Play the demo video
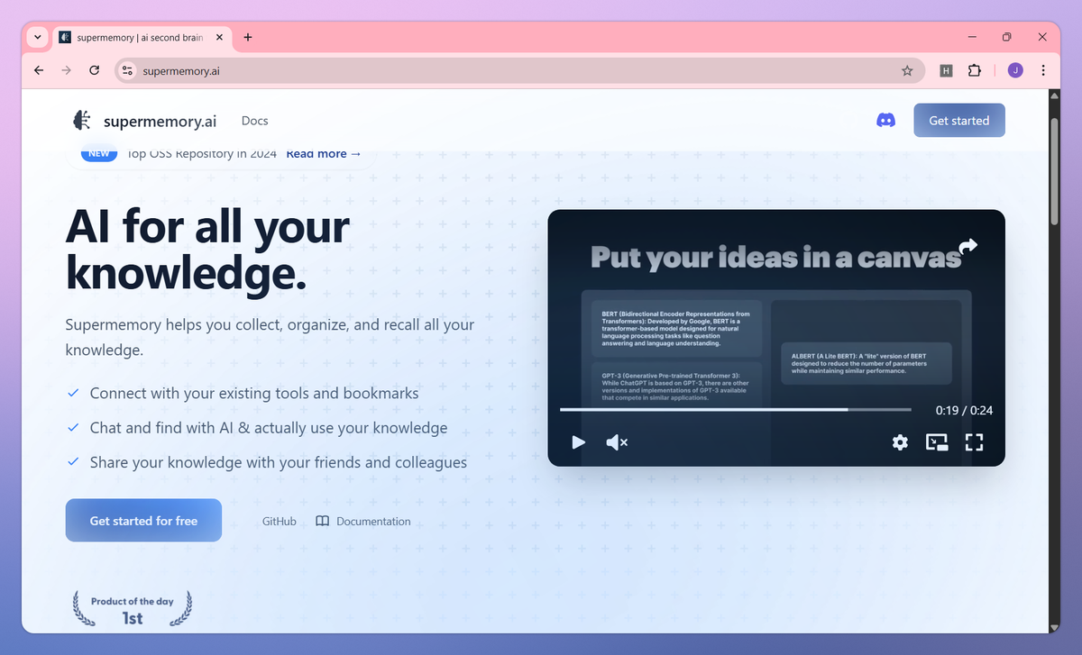The width and height of the screenshot is (1082, 655). pos(578,441)
